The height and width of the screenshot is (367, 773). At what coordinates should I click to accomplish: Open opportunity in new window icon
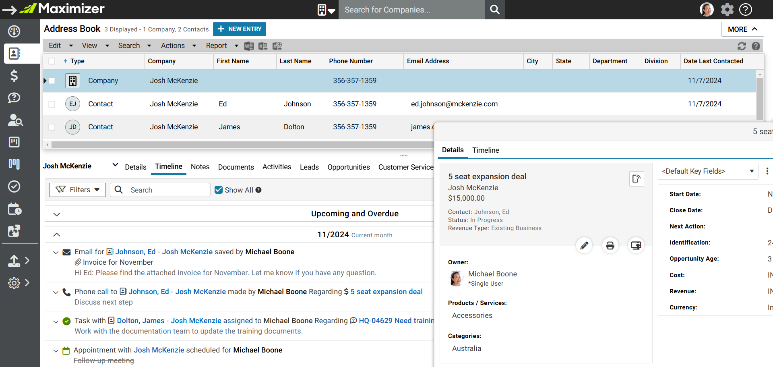[636, 245]
